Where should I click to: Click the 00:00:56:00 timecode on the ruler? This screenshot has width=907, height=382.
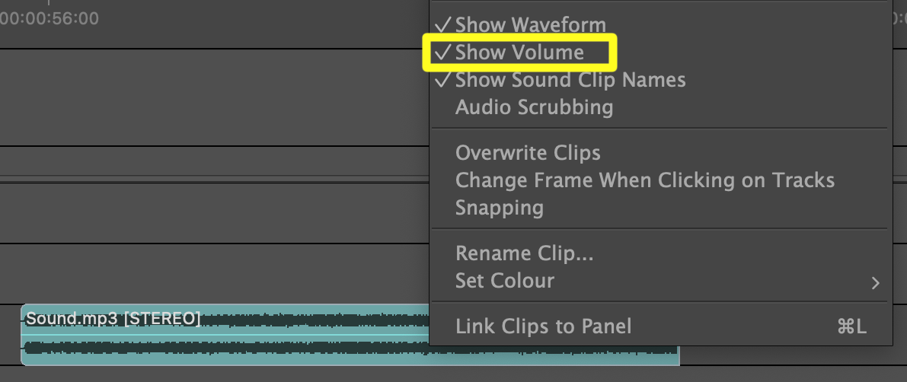[49, 18]
